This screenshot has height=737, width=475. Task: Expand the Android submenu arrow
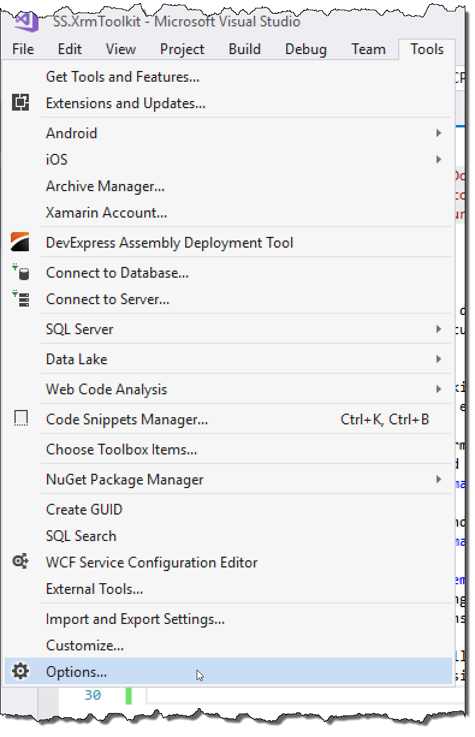[439, 133]
